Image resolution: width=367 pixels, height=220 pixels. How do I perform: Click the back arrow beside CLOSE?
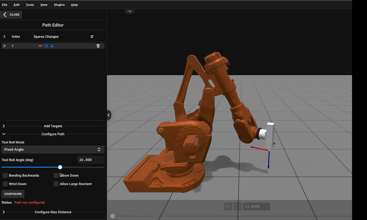coord(5,14)
